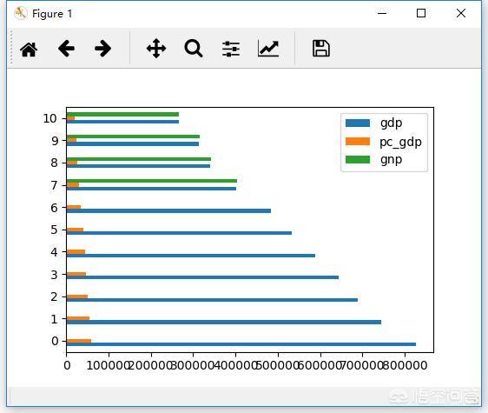Activate the Zoom to rectangle tool

pyautogui.click(x=194, y=49)
